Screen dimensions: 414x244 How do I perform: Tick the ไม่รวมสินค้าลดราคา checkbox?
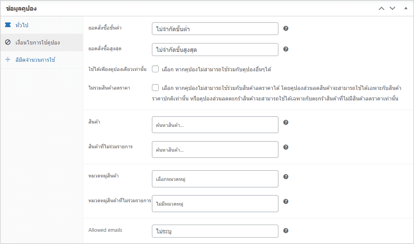coord(155,88)
